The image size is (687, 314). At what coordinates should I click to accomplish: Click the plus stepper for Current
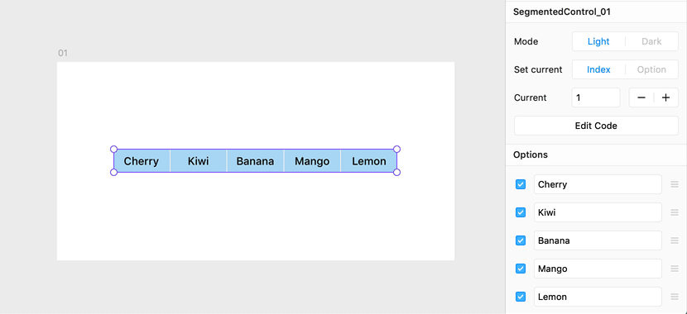[x=666, y=98]
